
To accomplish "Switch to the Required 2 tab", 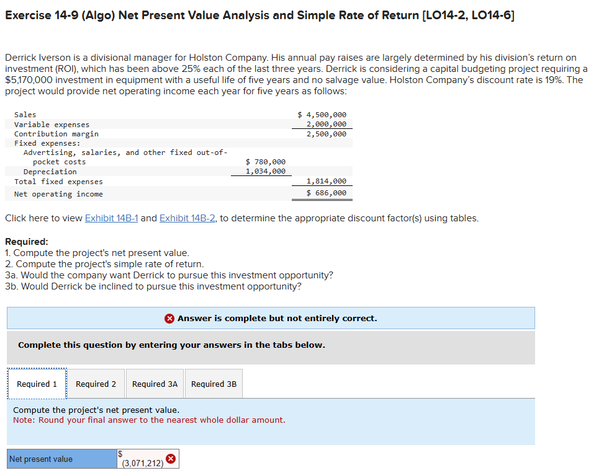I will 95,383.
